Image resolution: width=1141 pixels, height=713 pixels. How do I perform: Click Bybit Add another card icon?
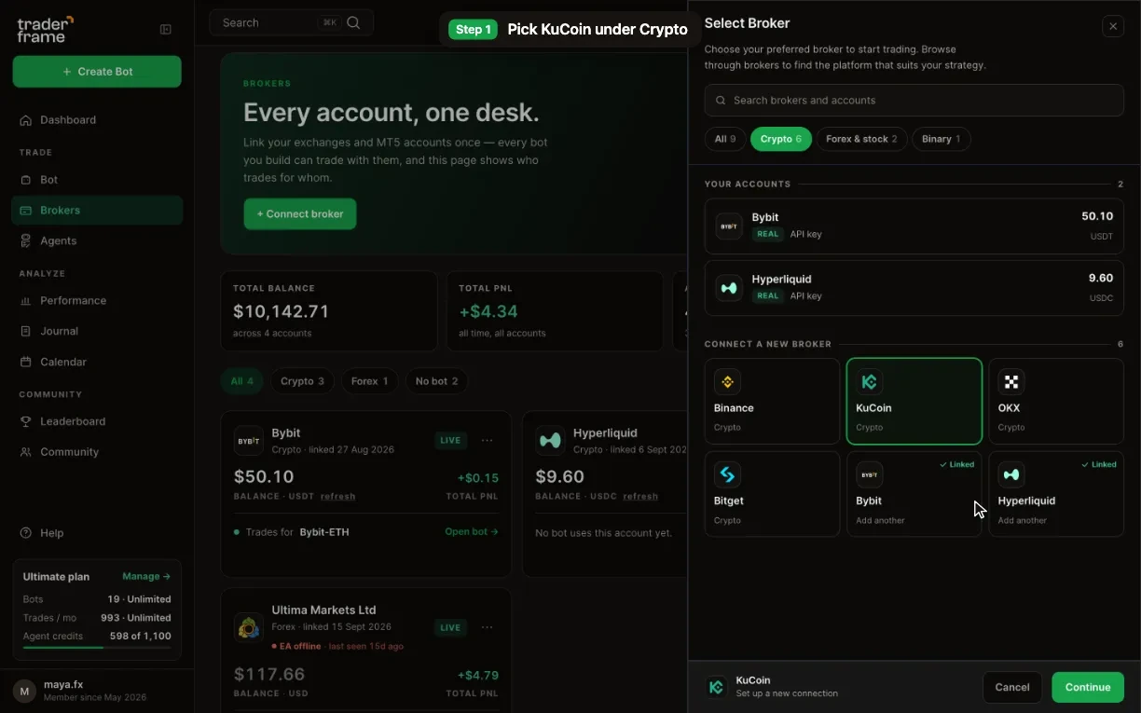[x=869, y=474]
